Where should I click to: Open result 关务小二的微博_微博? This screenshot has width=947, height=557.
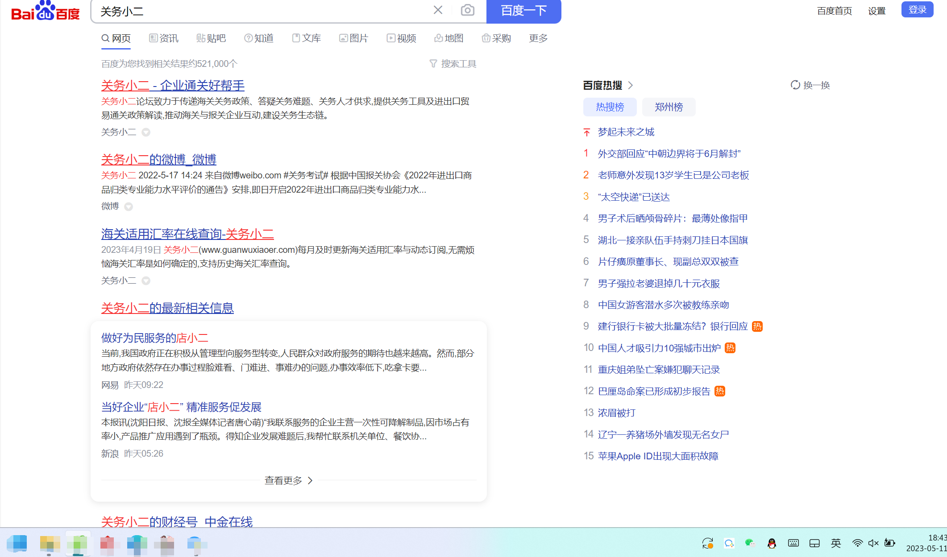tap(158, 159)
